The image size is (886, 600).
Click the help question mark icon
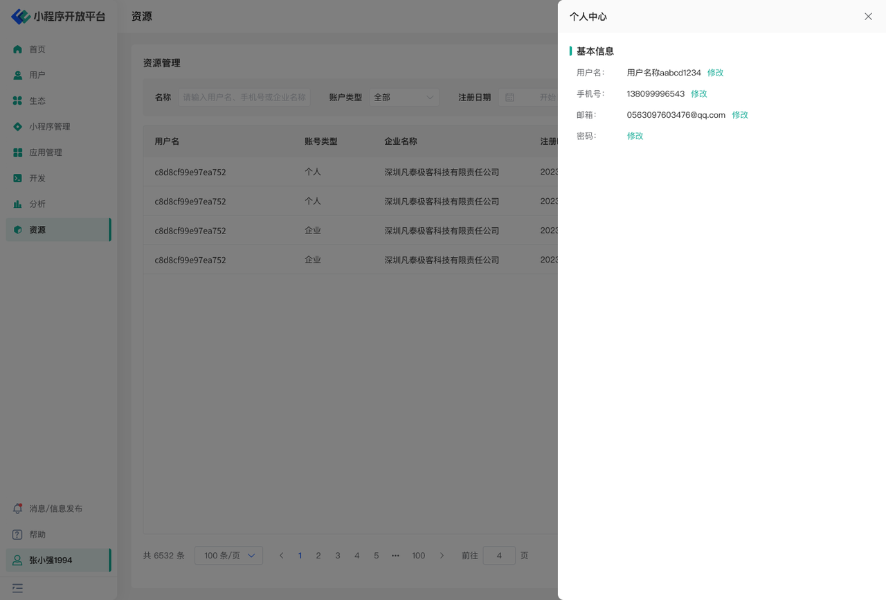coord(18,534)
